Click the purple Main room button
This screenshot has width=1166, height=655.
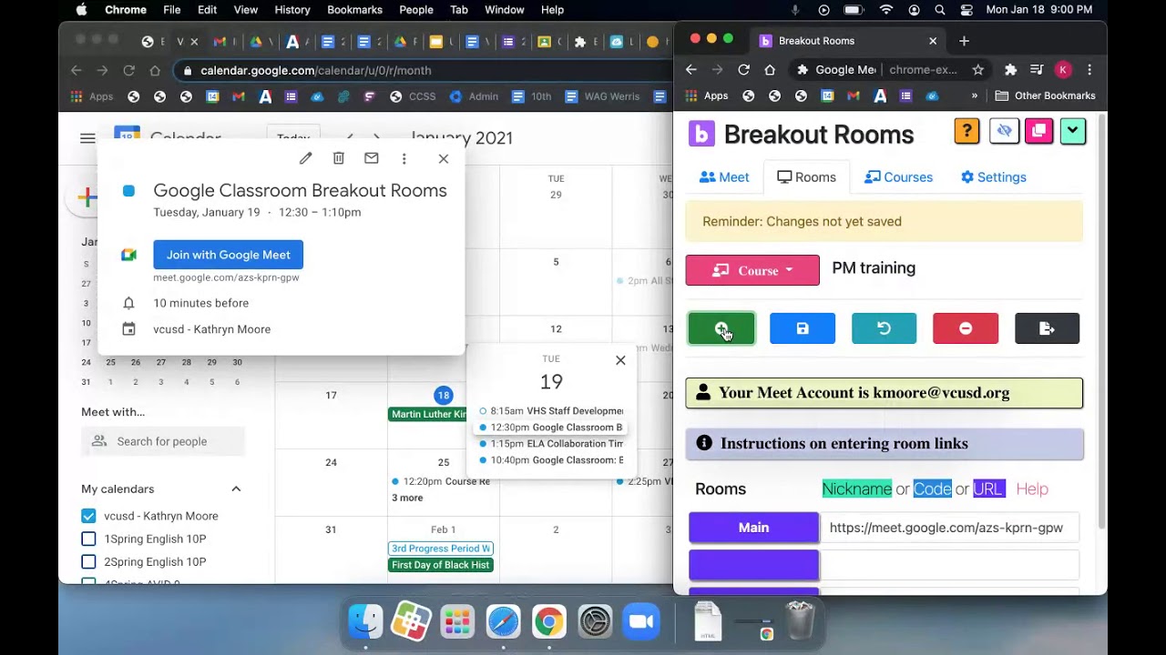[753, 528]
